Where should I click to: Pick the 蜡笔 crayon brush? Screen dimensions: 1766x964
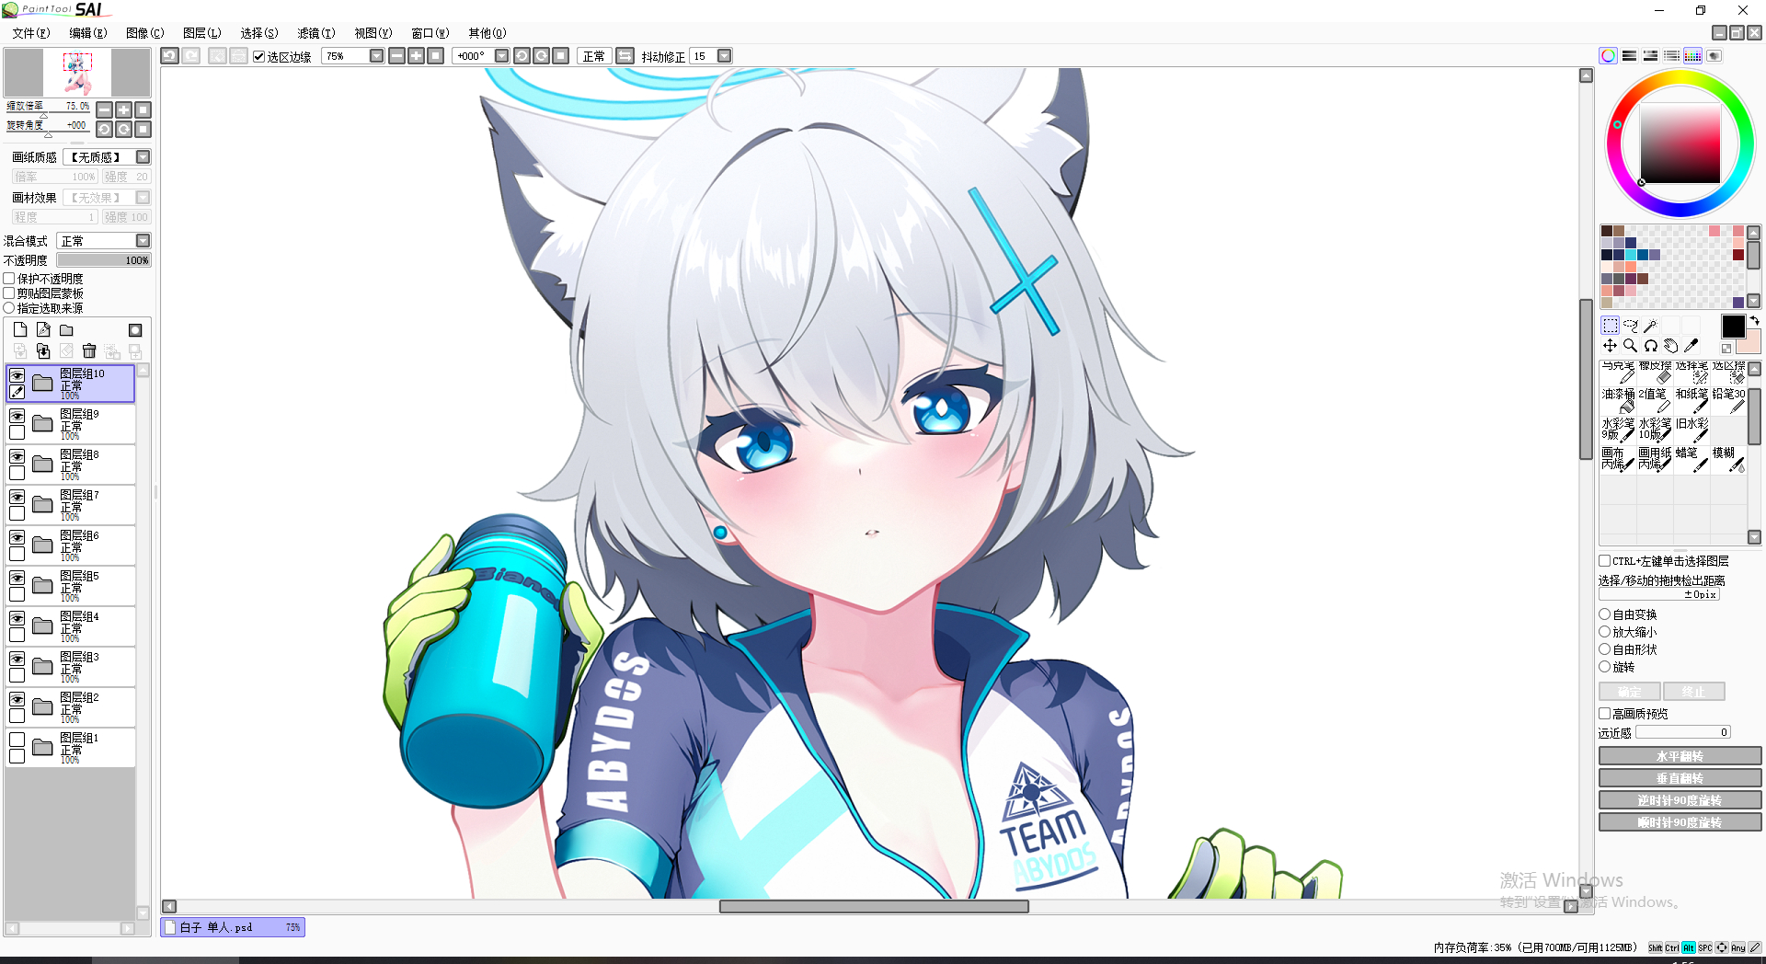pyautogui.click(x=1691, y=459)
